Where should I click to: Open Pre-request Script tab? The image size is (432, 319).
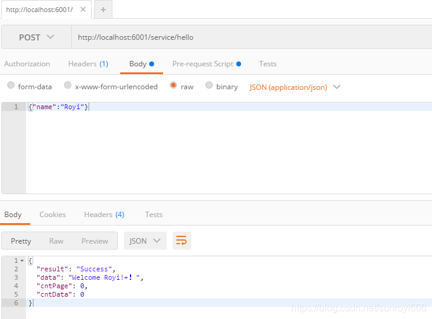click(x=207, y=64)
